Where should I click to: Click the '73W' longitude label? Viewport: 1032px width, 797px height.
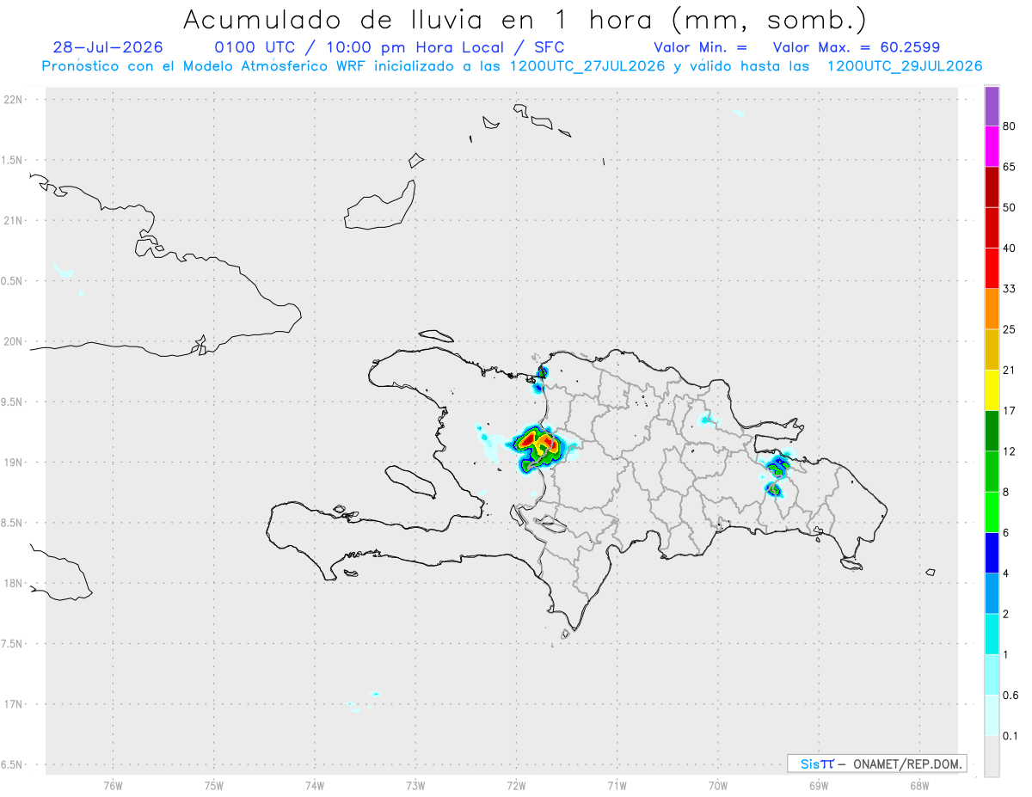pos(415,785)
